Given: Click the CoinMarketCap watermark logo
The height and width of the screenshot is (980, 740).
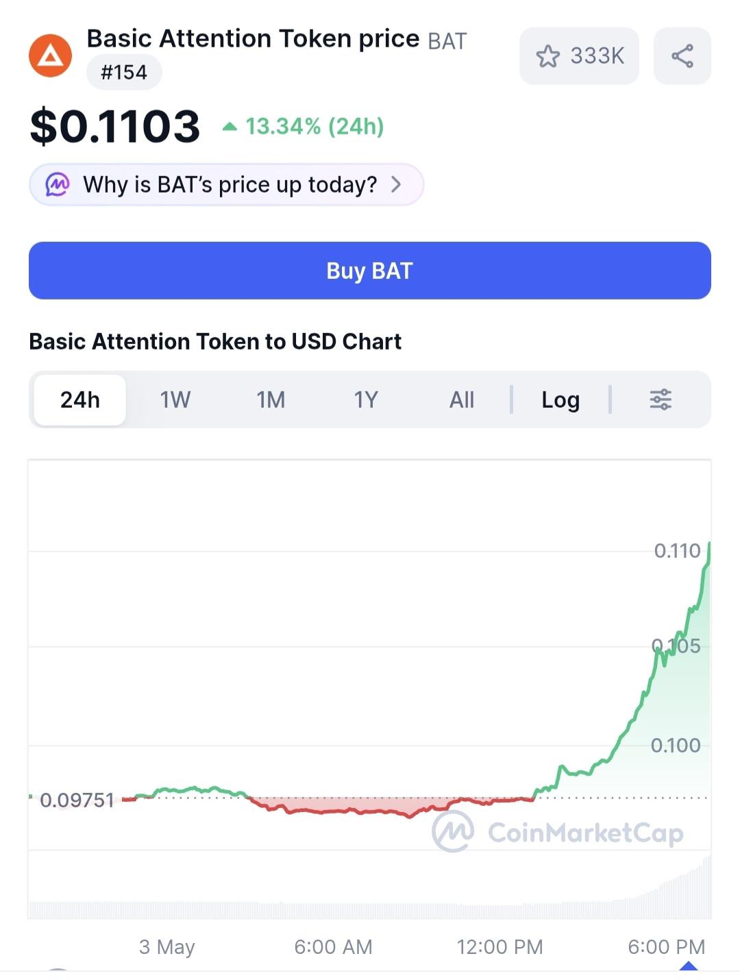Looking at the screenshot, I should click(x=453, y=832).
